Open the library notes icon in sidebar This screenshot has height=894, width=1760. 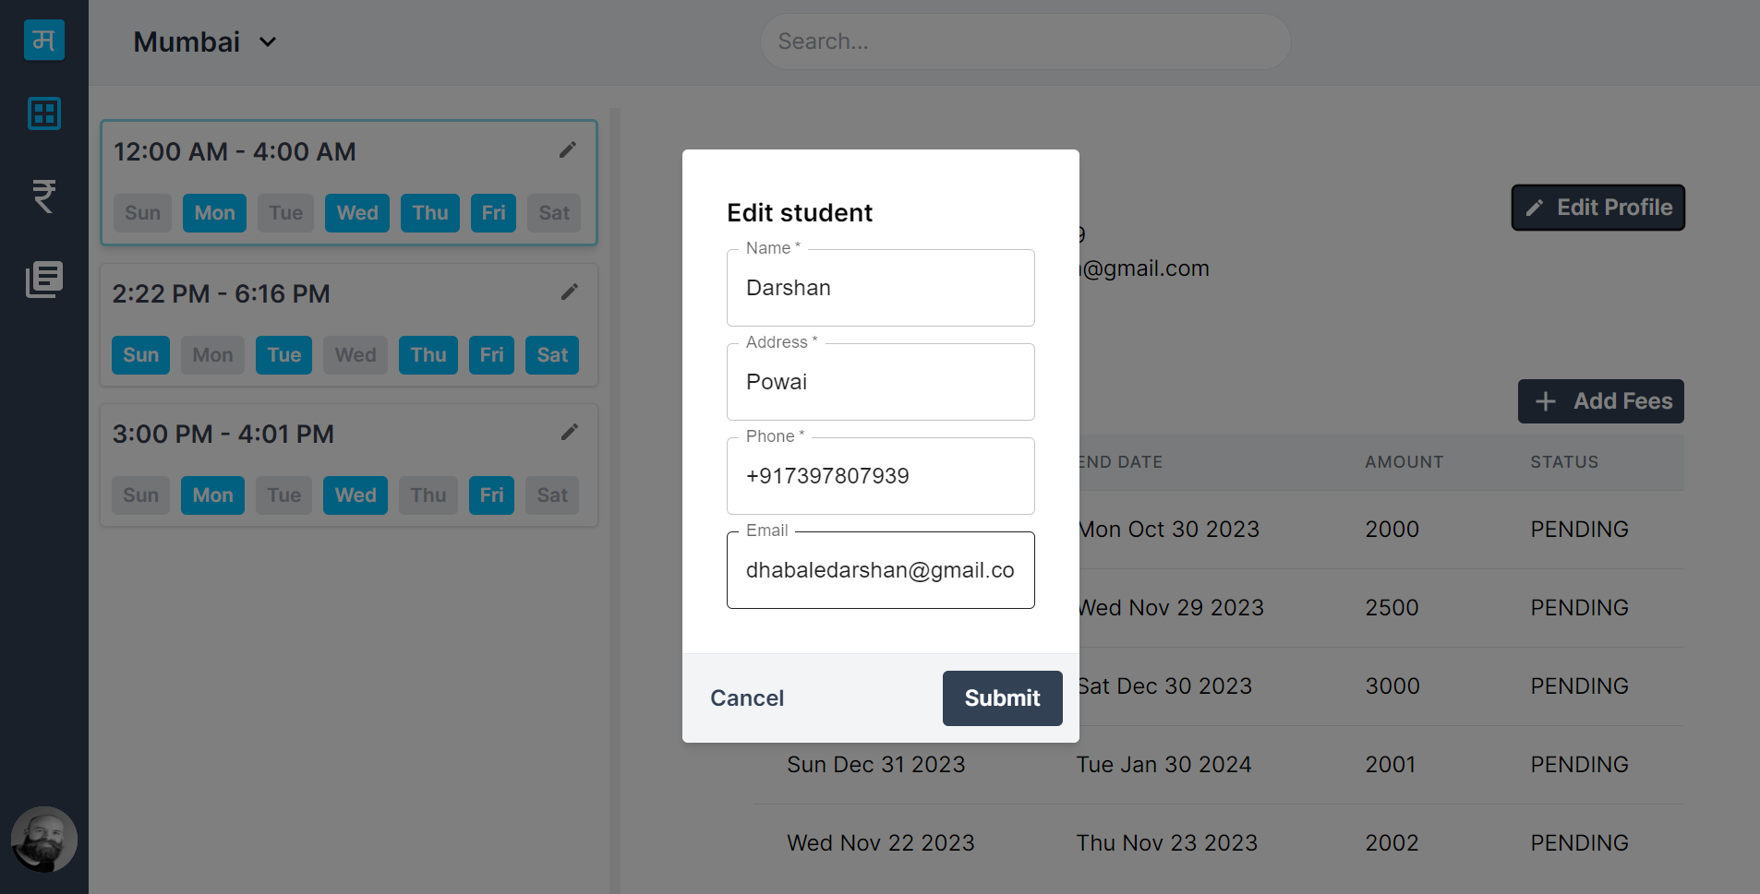pyautogui.click(x=44, y=280)
